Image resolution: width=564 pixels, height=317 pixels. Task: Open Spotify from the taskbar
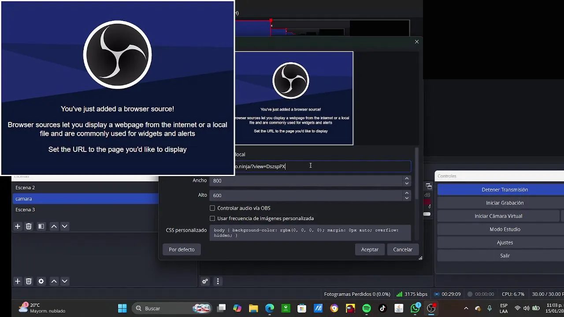pyautogui.click(x=367, y=309)
